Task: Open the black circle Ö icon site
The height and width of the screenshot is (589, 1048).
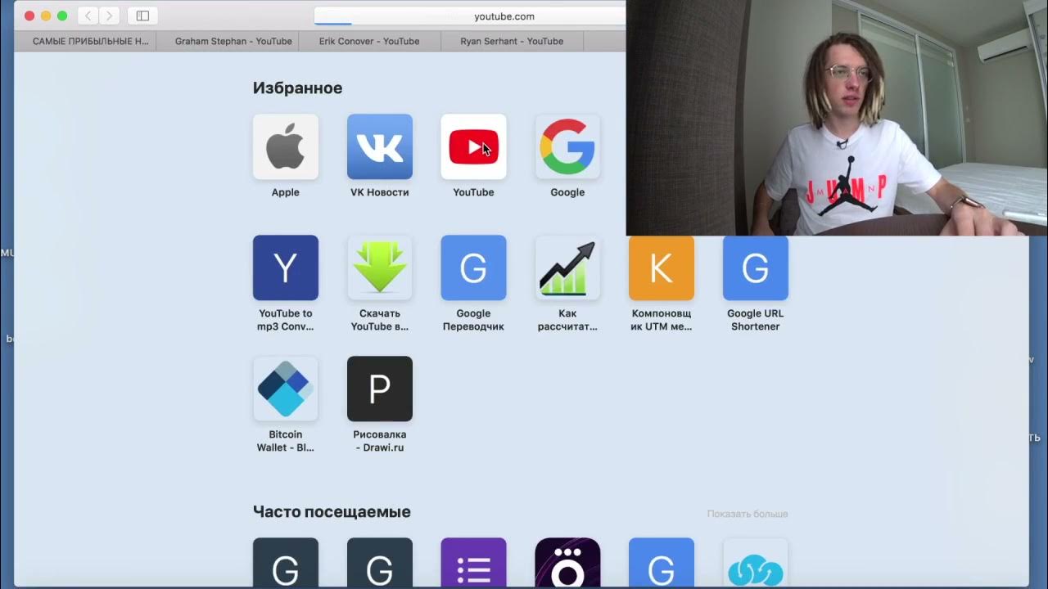Action: tap(567, 562)
